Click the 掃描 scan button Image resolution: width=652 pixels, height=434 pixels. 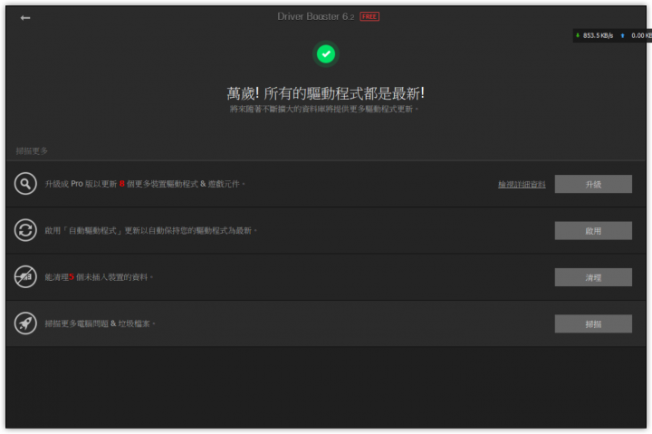pos(593,323)
